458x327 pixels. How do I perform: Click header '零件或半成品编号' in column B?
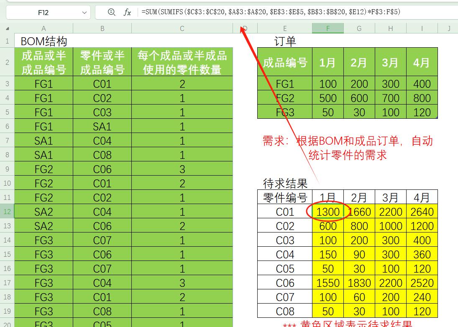pyautogui.click(x=102, y=62)
